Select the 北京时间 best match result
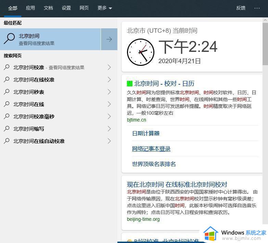The image size is (268, 243). click(x=50, y=39)
